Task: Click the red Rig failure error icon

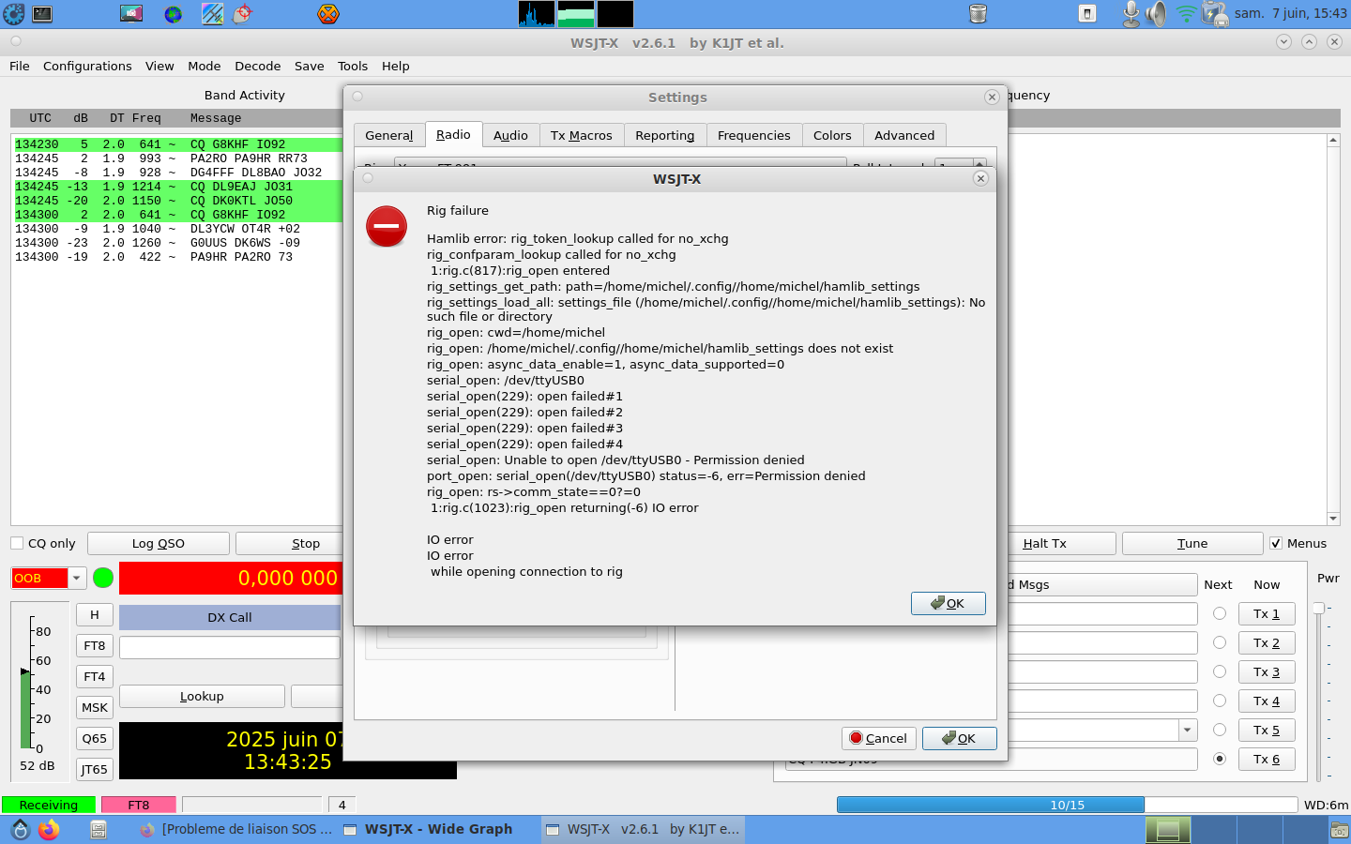Action: (x=387, y=226)
